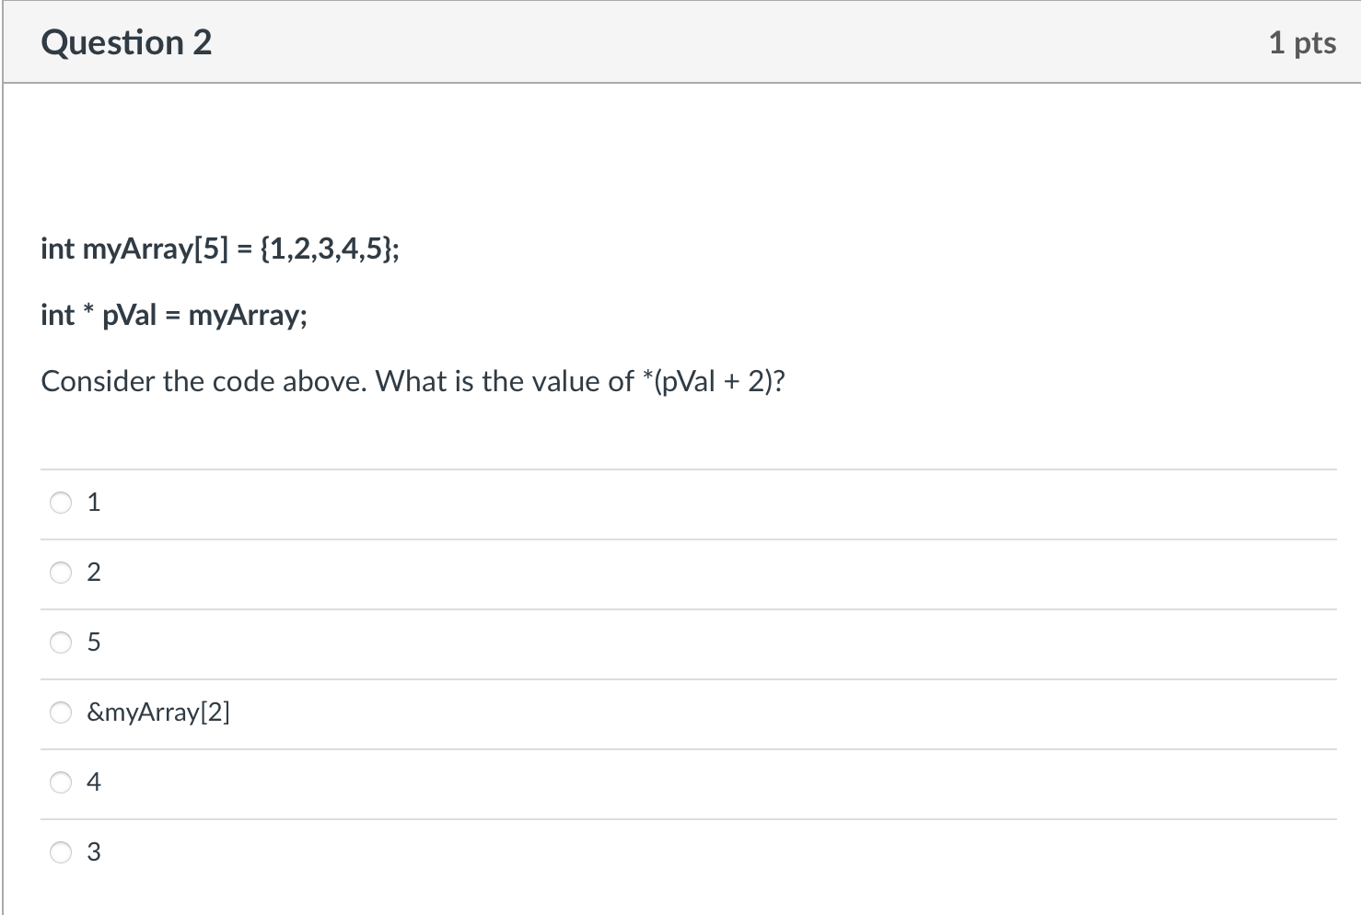Click the 1 pts score label
This screenshot has height=915, width=1361.
(1302, 42)
